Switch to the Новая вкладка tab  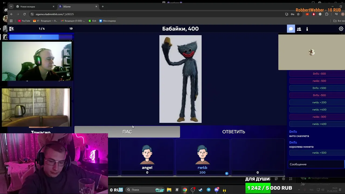click(35, 6)
